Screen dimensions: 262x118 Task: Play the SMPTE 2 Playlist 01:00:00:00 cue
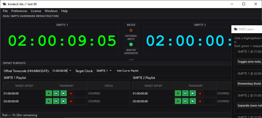pos(178,93)
